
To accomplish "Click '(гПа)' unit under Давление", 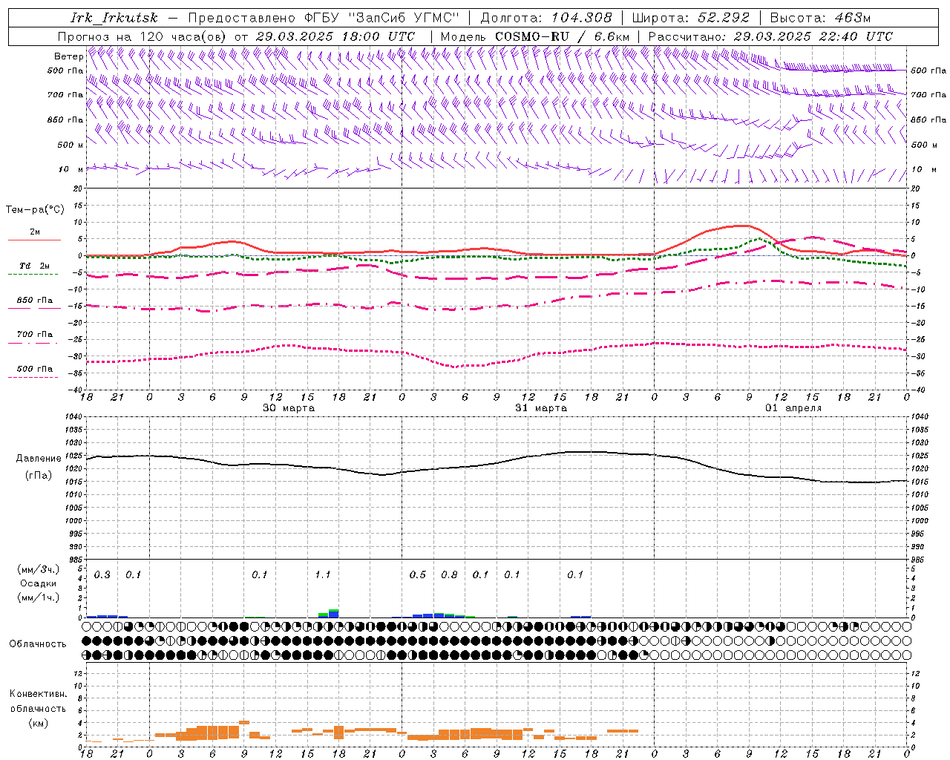I will (39, 475).
